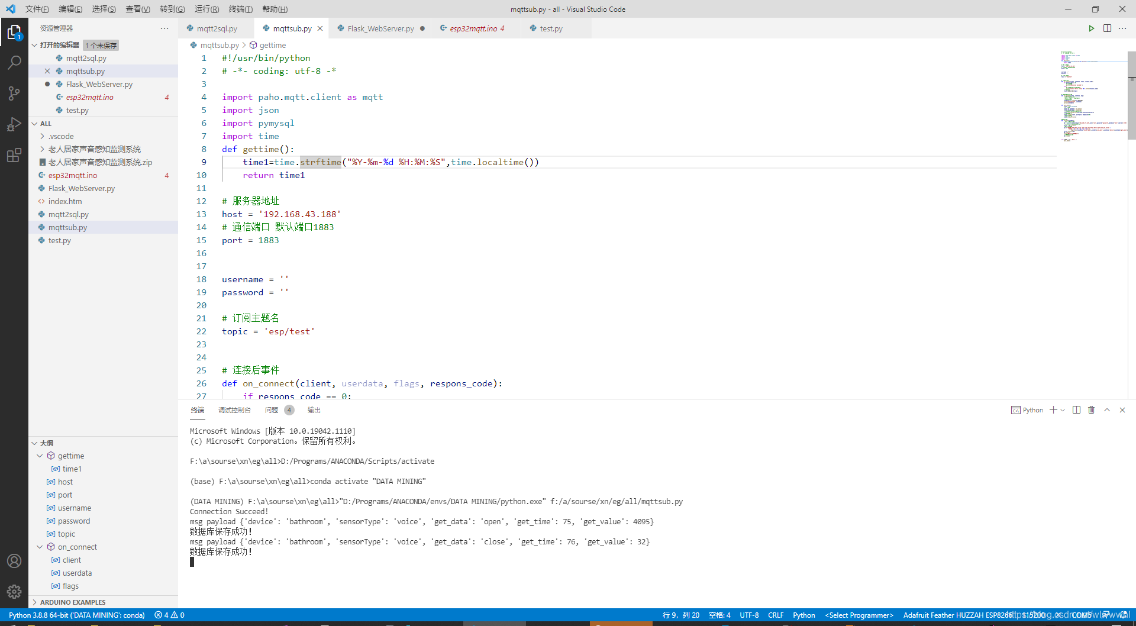This screenshot has height=626, width=1136.
Task: Collapse the gettime node in the Outline
Action: coord(40,456)
